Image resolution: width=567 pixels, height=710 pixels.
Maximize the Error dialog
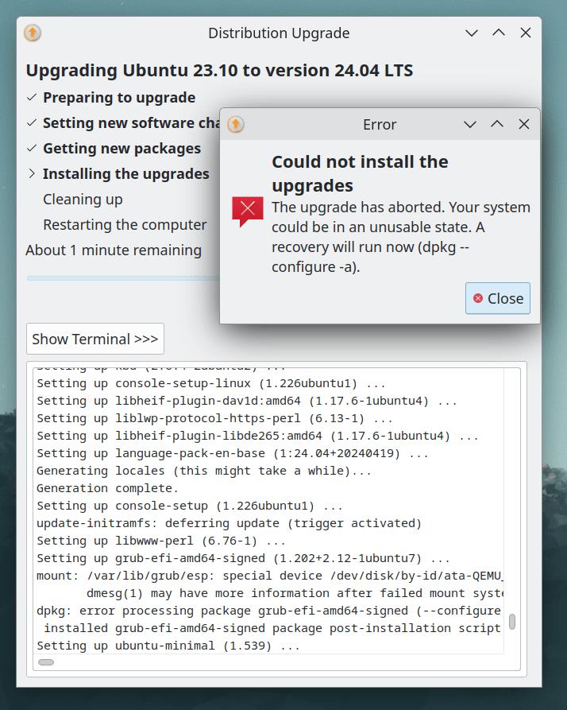[497, 125]
